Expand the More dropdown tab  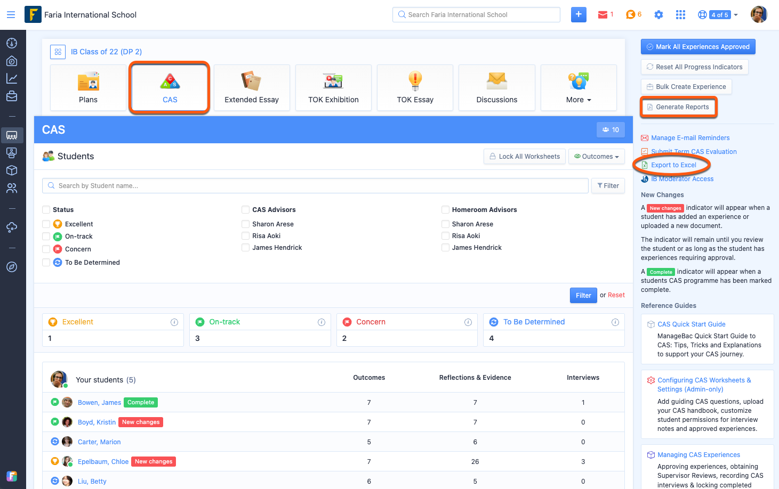pyautogui.click(x=579, y=88)
